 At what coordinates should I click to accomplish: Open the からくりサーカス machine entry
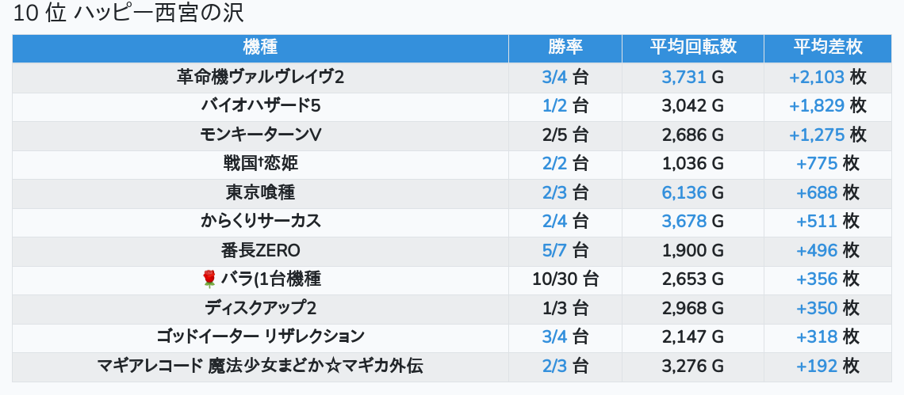260,222
